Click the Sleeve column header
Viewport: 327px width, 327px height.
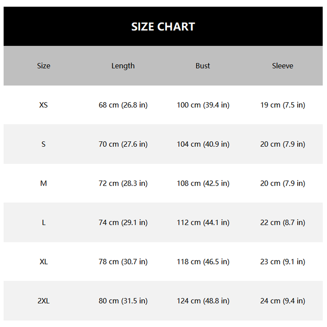282,66
